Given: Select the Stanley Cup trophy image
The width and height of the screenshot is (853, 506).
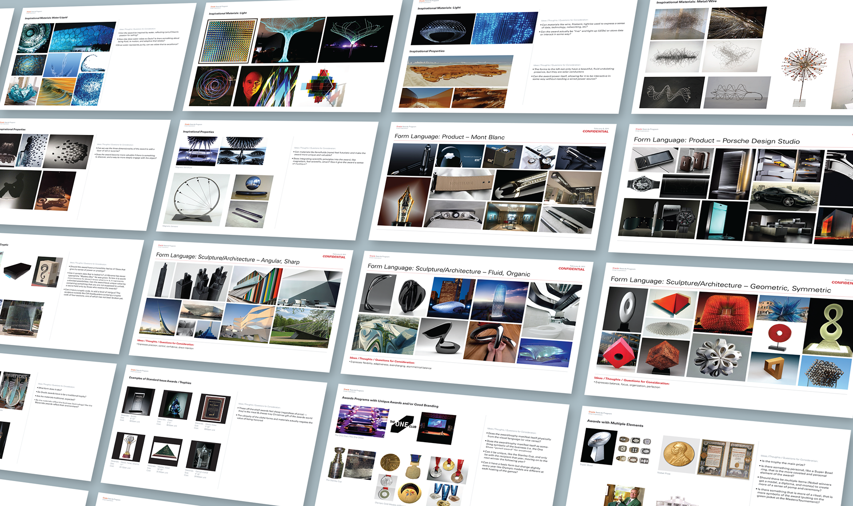Looking at the screenshot, I should pos(338,463).
